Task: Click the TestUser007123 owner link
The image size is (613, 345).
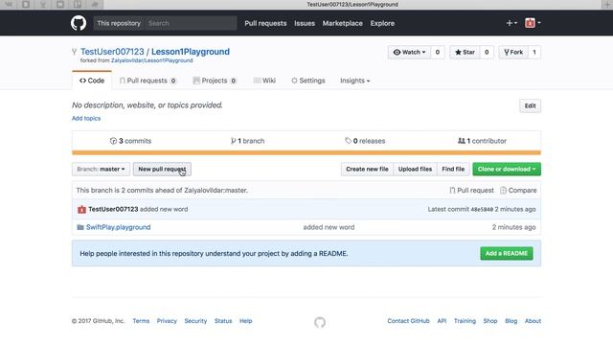Action: (112, 52)
